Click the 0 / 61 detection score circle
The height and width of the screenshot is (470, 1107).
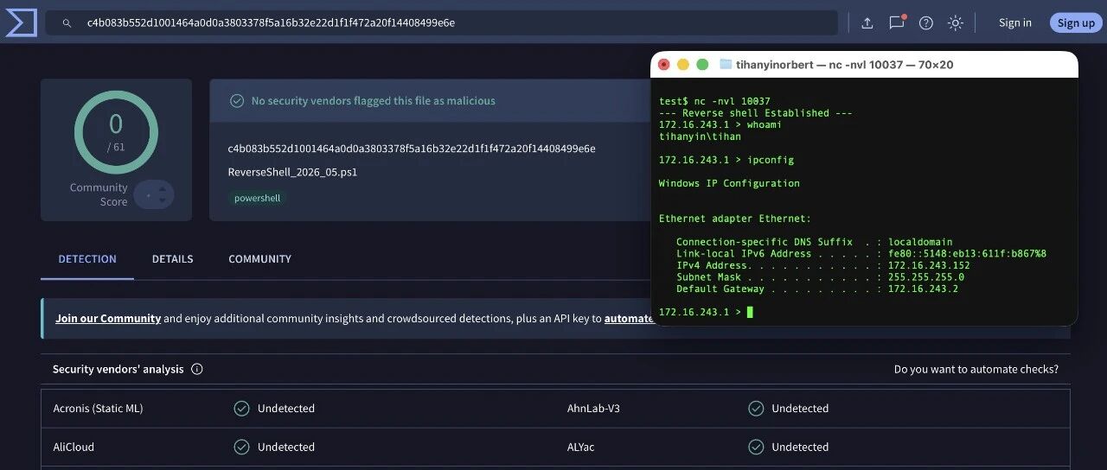point(116,132)
